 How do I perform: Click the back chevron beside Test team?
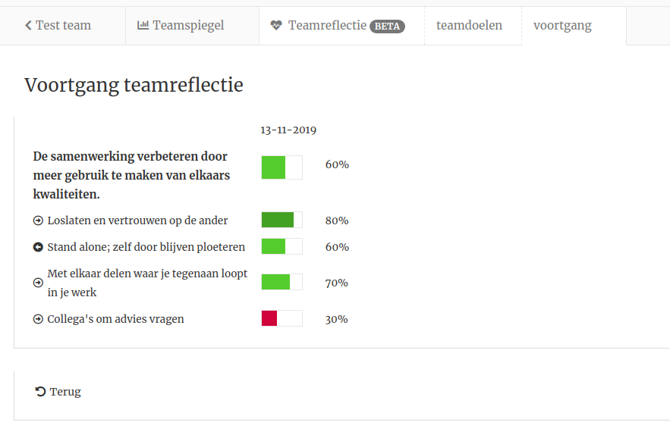point(28,26)
